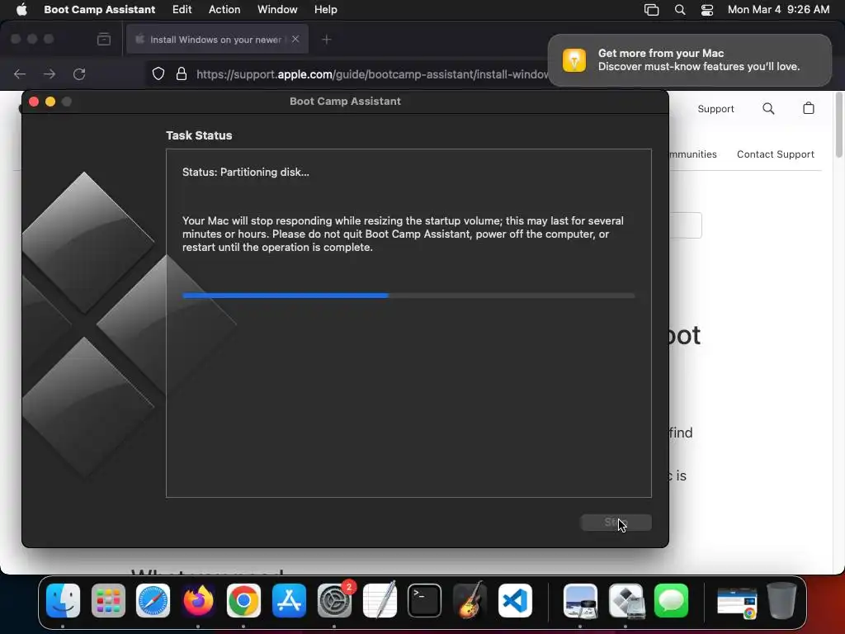Open the Get more from your Mac notification

689,59
